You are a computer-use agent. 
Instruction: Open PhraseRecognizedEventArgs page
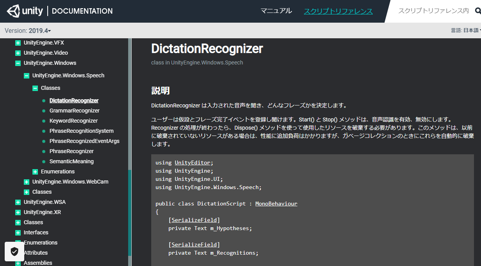click(84, 141)
